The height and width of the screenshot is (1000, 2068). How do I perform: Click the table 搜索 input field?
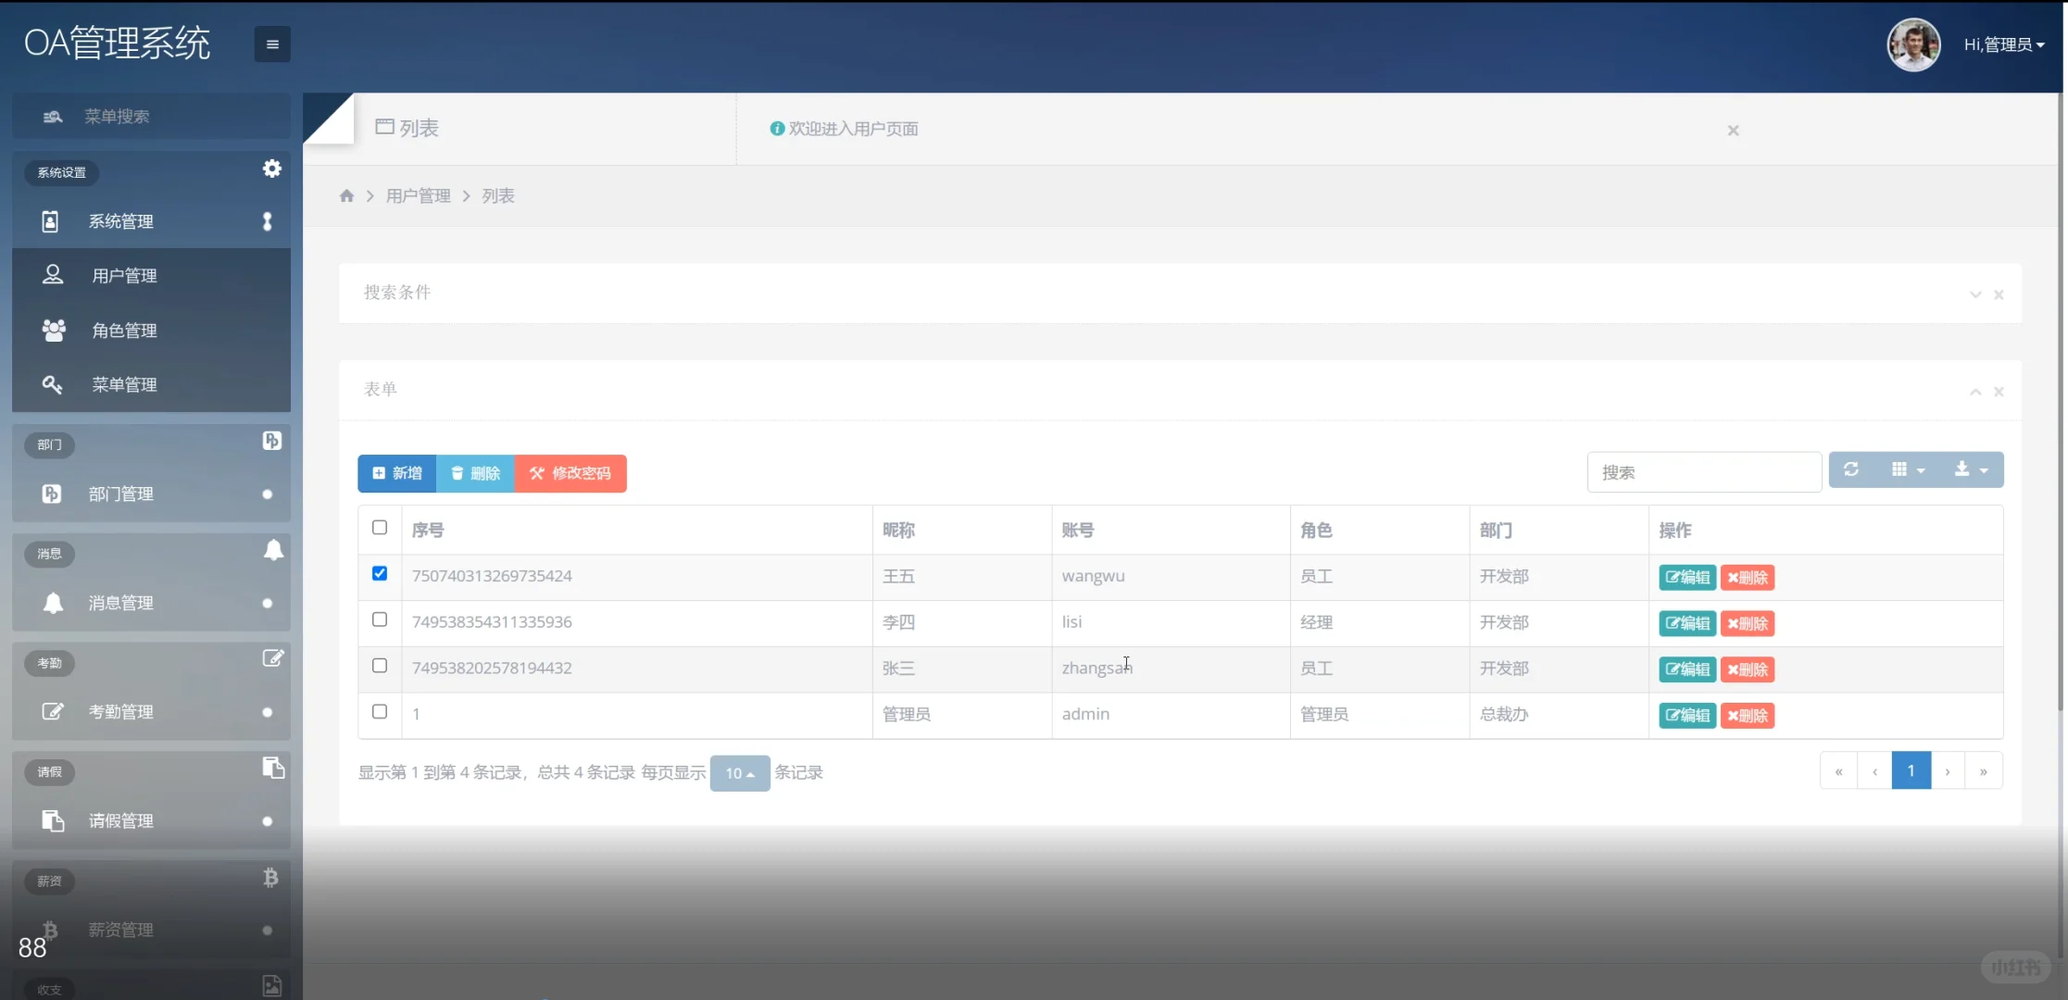(1704, 472)
